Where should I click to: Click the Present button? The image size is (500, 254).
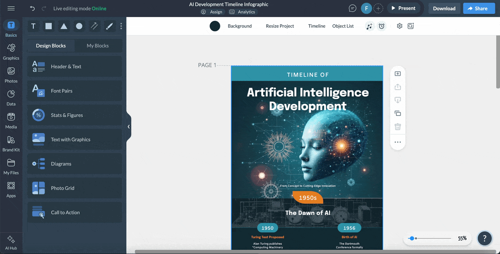tap(404, 8)
